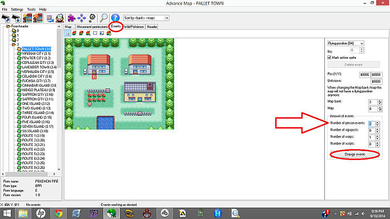Click the magnifying glass search icon

pyautogui.click(x=104, y=18)
